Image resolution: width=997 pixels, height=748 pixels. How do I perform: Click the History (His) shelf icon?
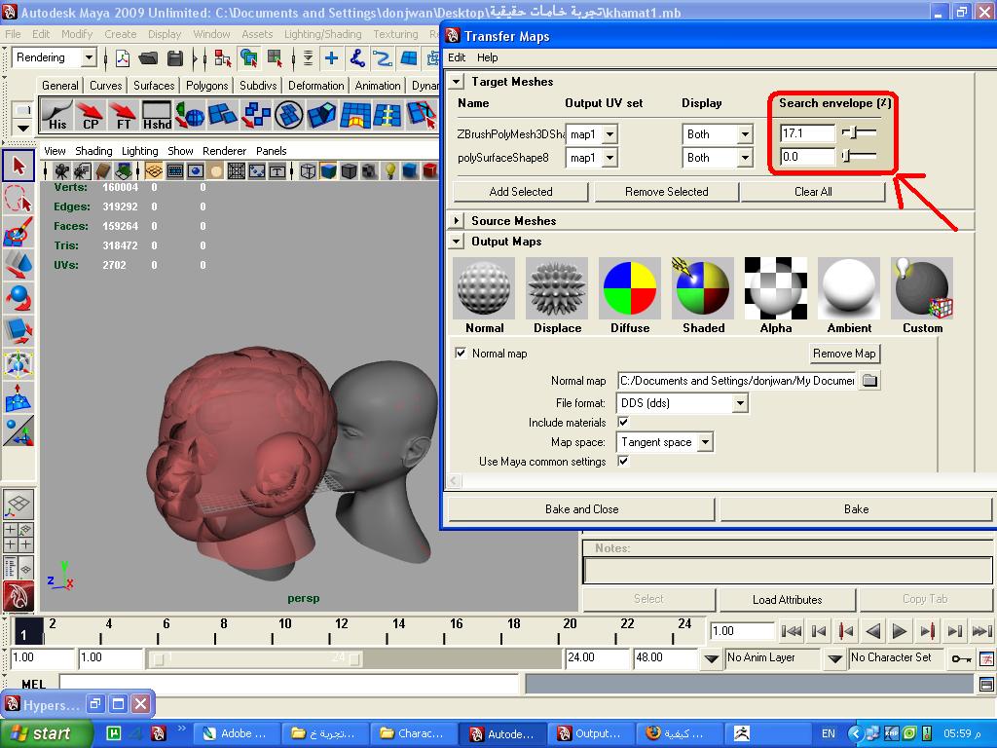click(57, 115)
